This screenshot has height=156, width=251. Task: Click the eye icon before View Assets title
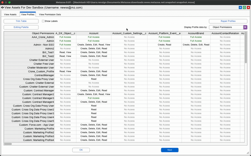coord(3,7)
